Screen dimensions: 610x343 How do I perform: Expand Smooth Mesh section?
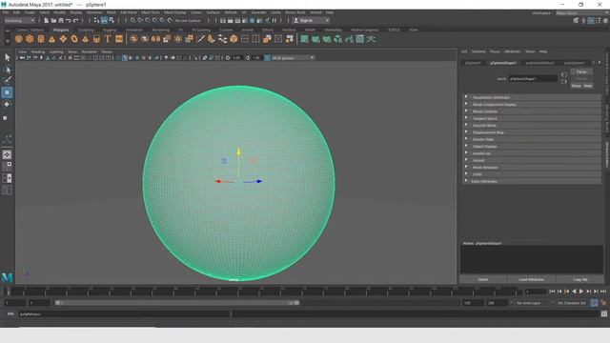pyautogui.click(x=532, y=125)
